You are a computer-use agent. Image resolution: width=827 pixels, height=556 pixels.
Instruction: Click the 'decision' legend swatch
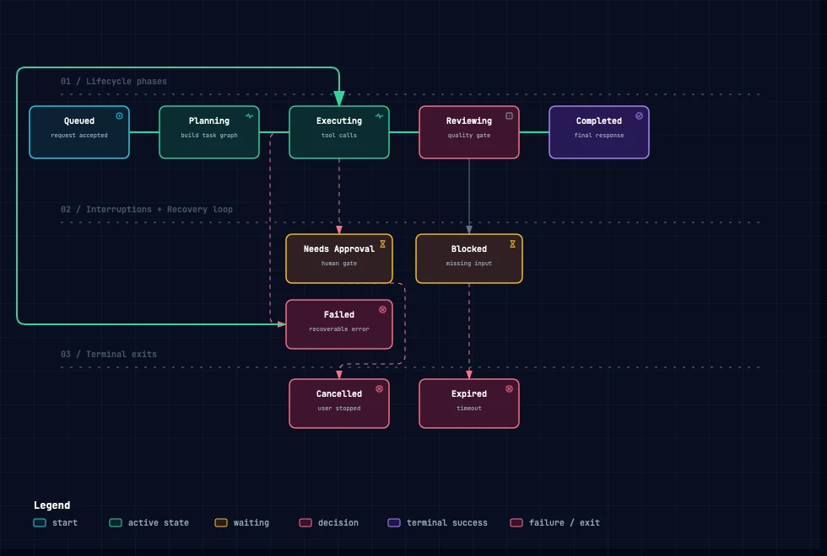[305, 523]
